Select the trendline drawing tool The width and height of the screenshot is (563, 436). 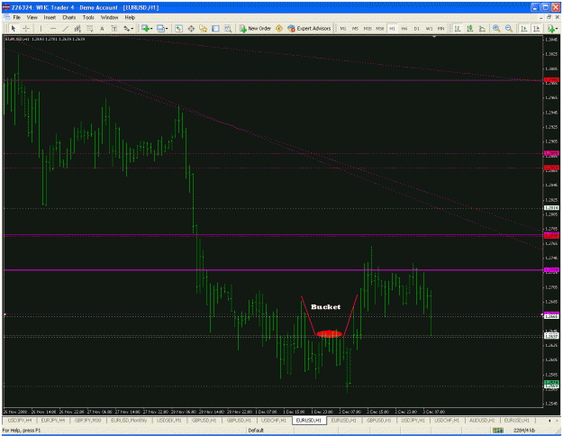click(x=66, y=28)
